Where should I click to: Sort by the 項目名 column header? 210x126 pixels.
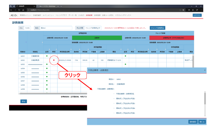tap(35, 52)
